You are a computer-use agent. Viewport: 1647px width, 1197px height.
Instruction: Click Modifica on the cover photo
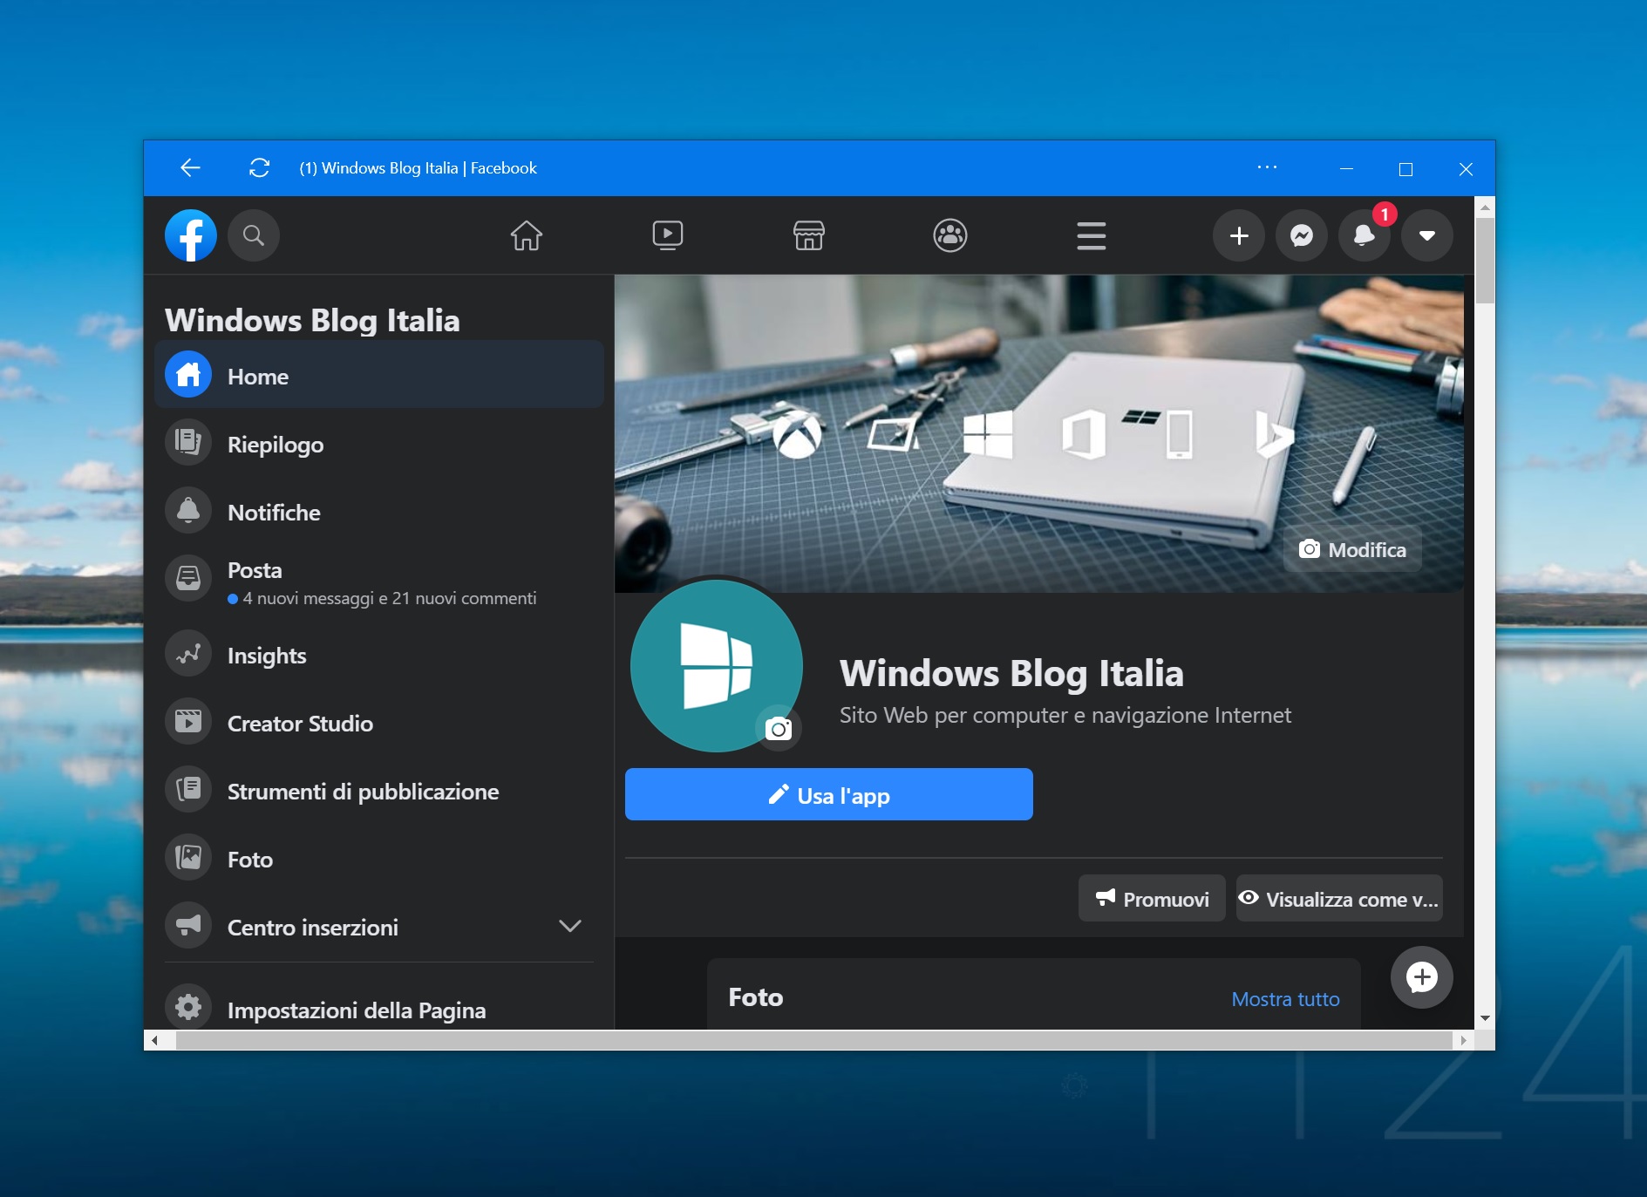1352,549
